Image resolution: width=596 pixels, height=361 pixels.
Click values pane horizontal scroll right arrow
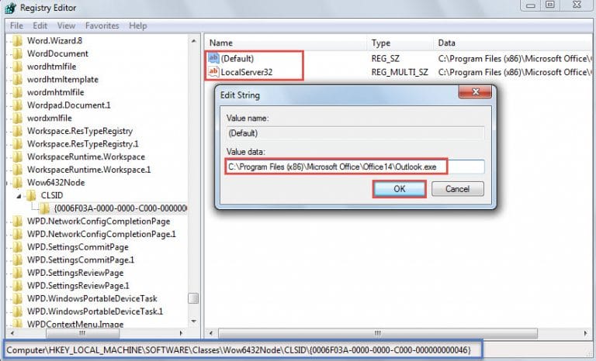(585, 333)
